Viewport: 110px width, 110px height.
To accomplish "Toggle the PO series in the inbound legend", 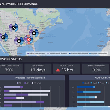I will pyautogui.click(x=19, y=83).
